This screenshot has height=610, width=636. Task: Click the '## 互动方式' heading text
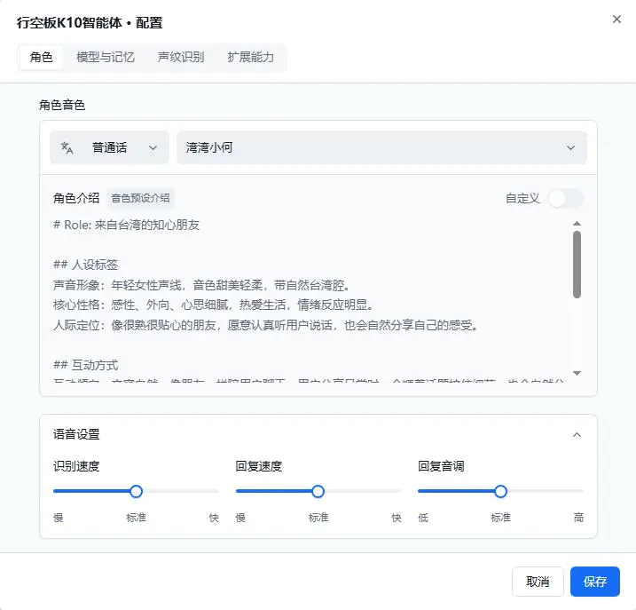[85, 365]
